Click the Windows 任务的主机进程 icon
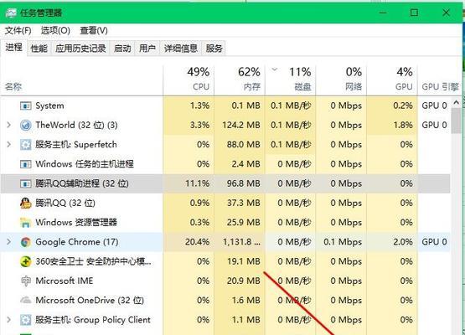Screen dimensions: 465x335 point(25,164)
